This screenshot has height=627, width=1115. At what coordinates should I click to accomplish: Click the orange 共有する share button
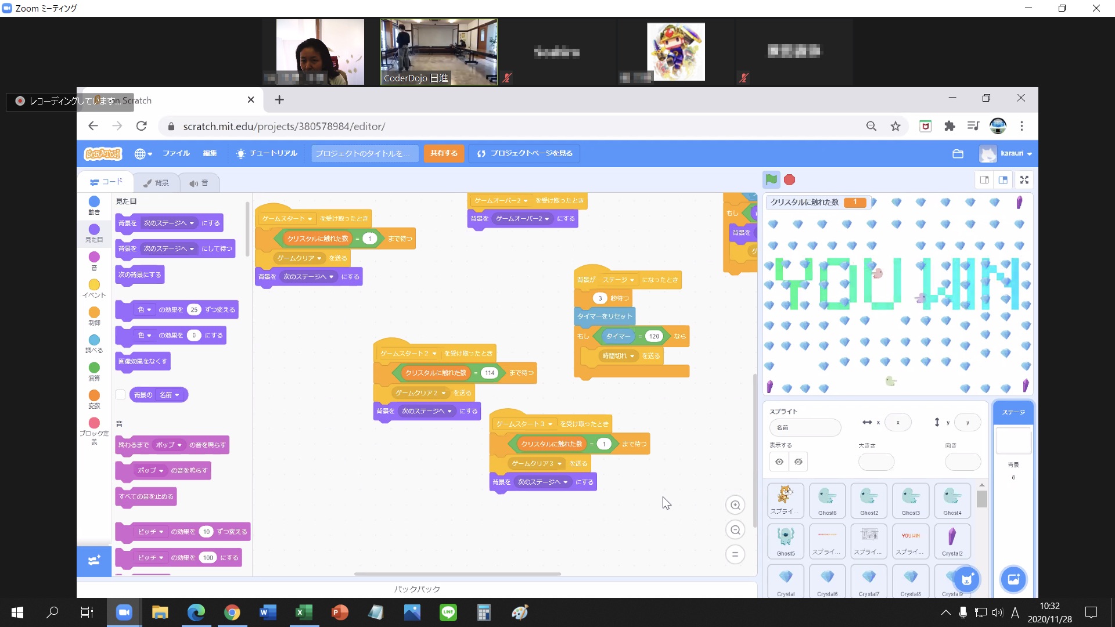point(444,153)
